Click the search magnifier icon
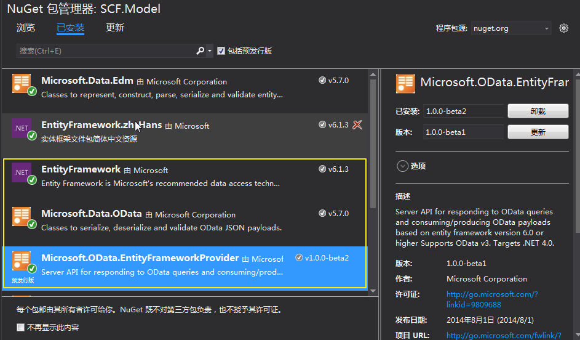The height and width of the screenshot is (340, 580). 200,51
